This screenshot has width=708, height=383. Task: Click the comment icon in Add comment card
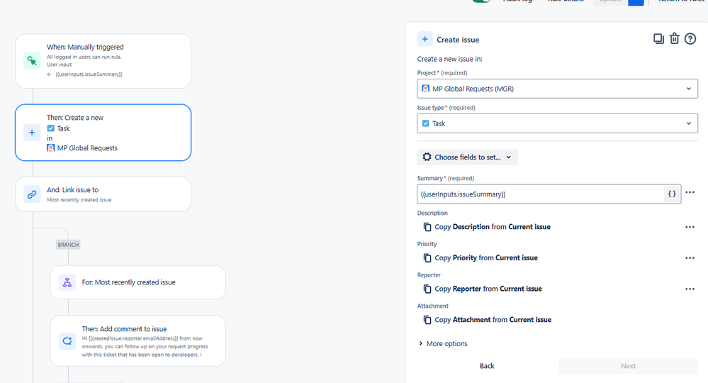point(67,341)
